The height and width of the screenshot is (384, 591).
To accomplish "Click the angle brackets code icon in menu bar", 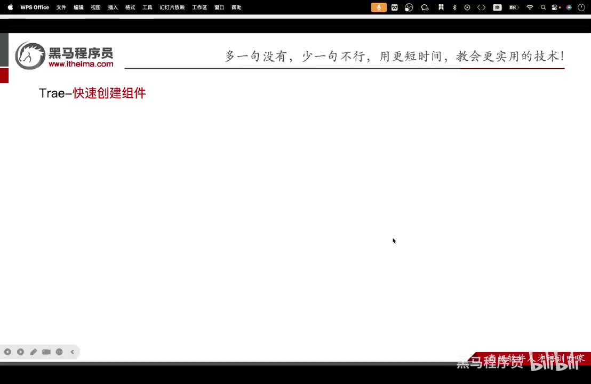I will [x=481, y=7].
